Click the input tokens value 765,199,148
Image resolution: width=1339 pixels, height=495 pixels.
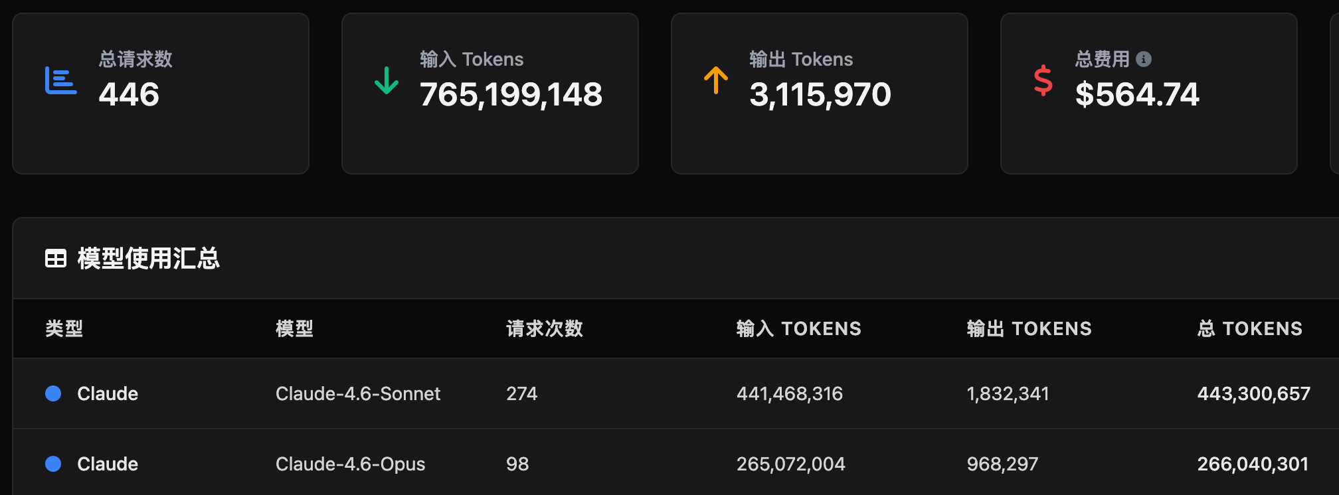[511, 94]
